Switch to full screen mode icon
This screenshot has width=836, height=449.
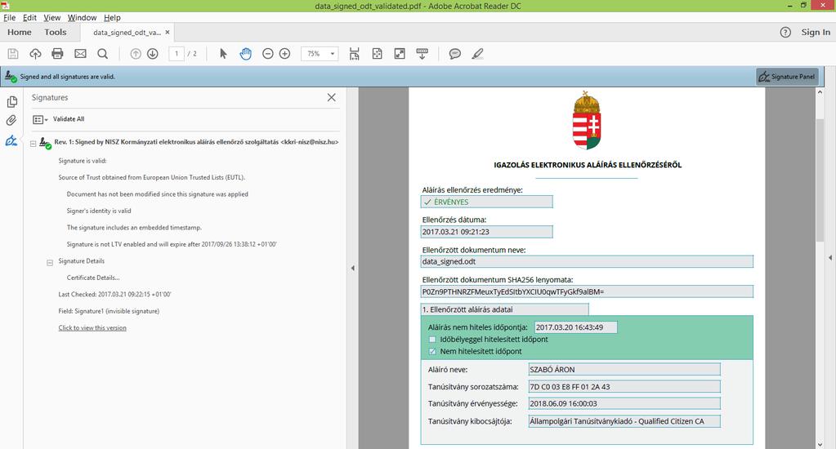(x=400, y=54)
